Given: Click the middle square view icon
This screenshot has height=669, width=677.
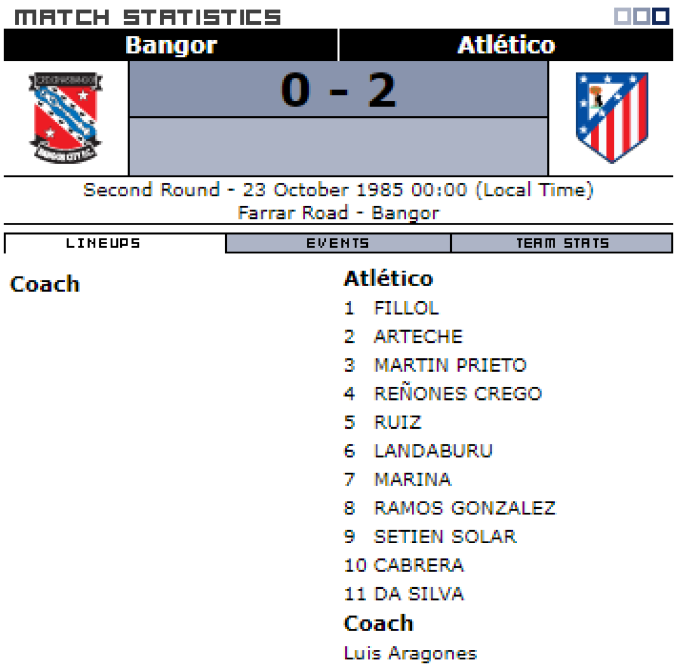Looking at the screenshot, I should click(x=641, y=16).
